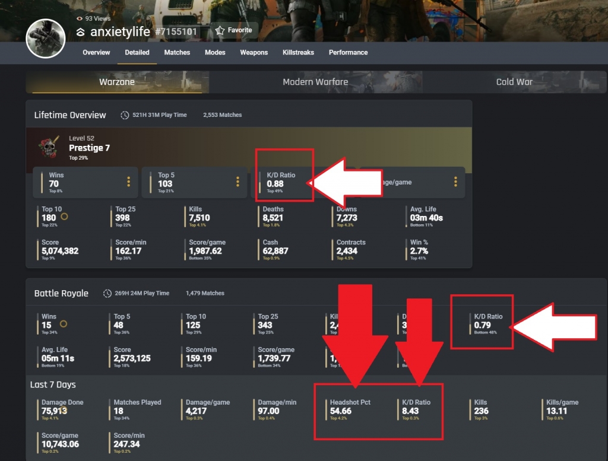Go to the Killstreaks tab
608x461 pixels.
(x=298, y=52)
